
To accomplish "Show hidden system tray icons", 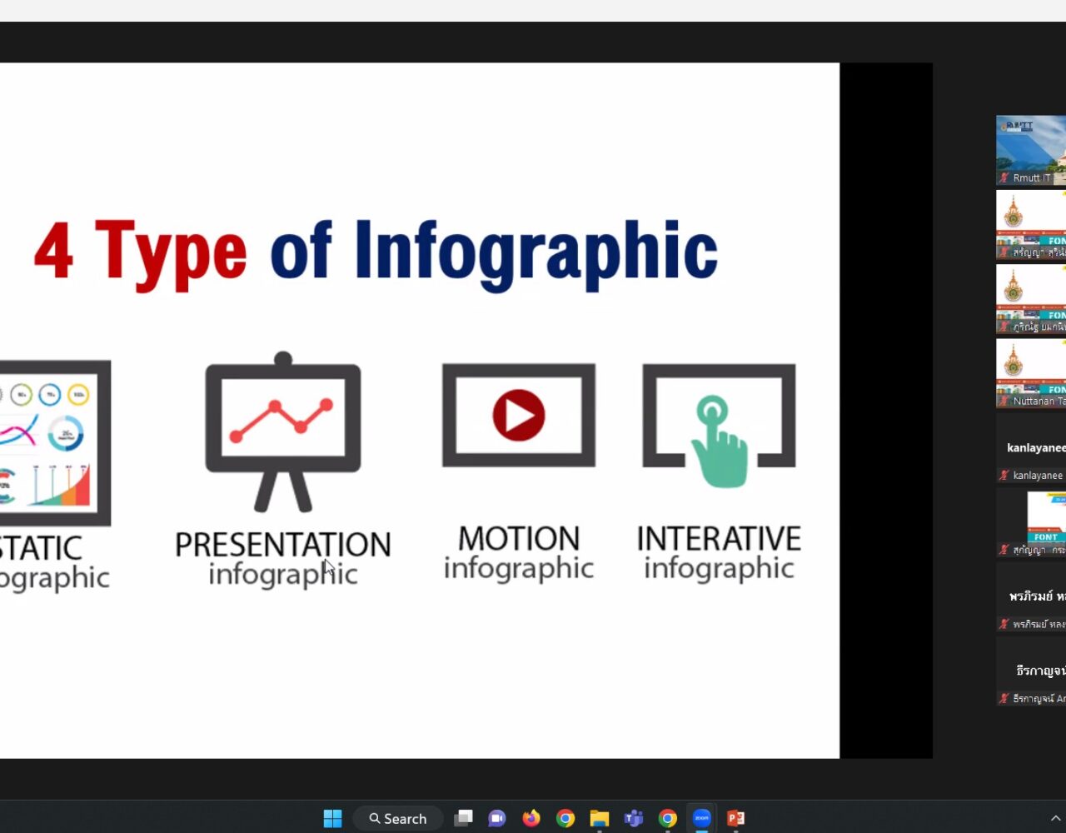I will pyautogui.click(x=1055, y=818).
